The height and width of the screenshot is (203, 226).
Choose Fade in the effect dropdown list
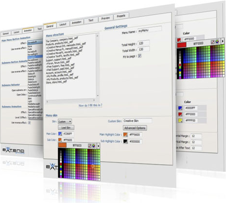tap(30, 49)
